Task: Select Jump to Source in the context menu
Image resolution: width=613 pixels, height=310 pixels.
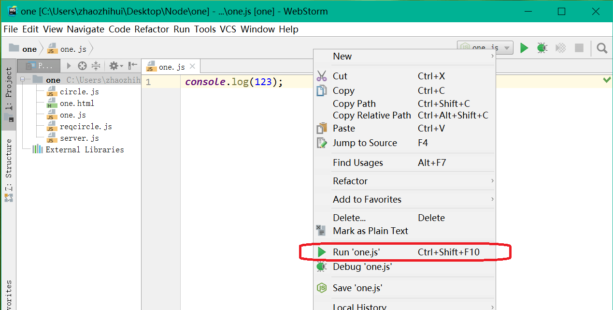Action: 364,143
